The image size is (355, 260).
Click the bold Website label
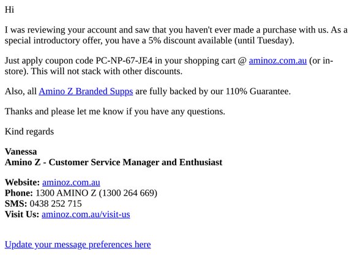[x=23, y=182]
